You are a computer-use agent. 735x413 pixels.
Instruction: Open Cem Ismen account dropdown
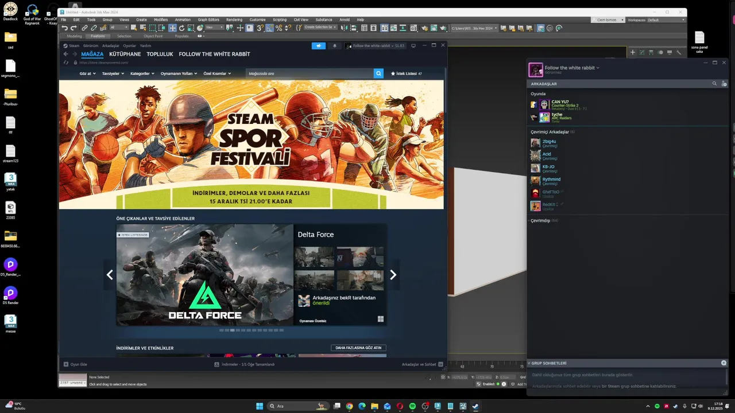coord(609,20)
